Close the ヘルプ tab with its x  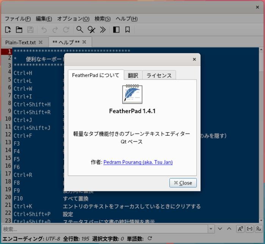(84, 42)
